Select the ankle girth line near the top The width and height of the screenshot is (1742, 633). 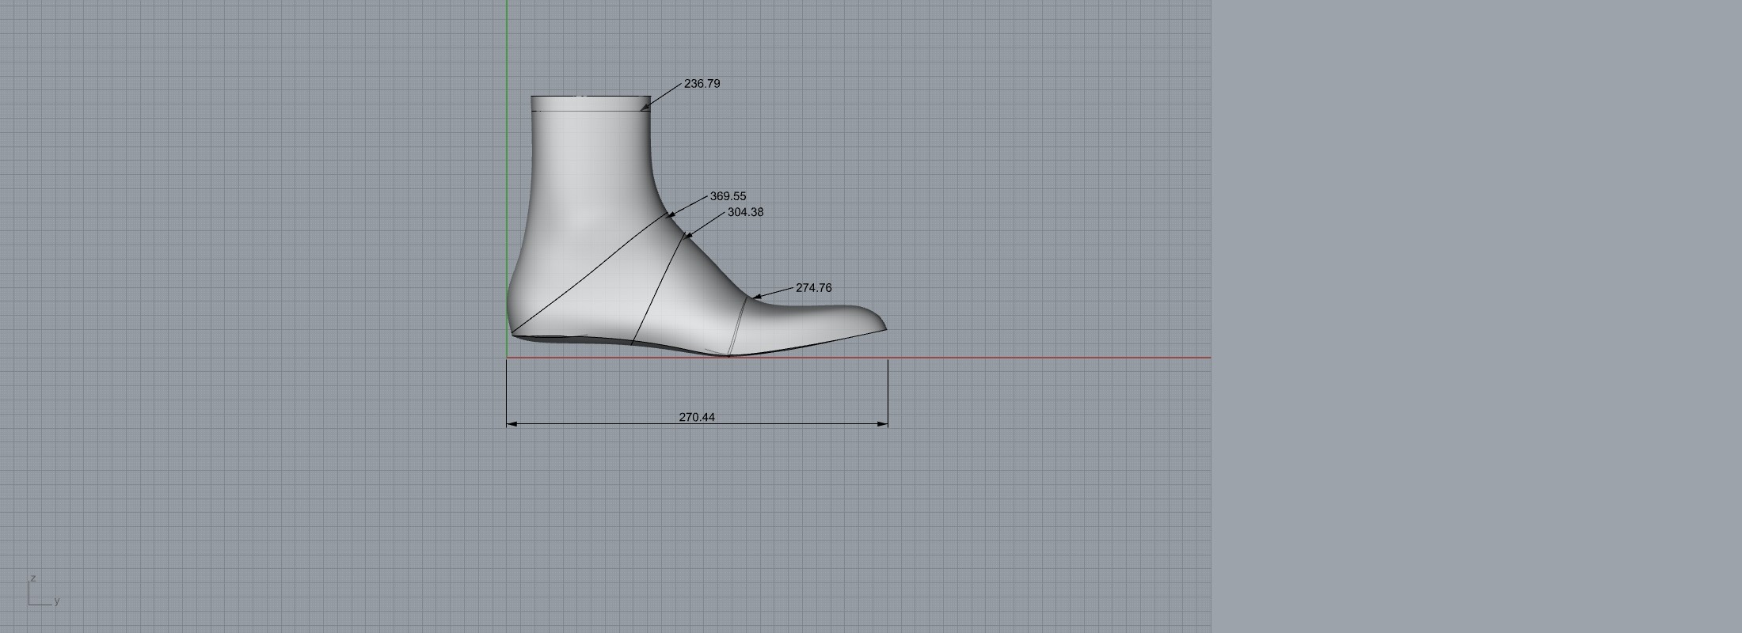point(590,111)
